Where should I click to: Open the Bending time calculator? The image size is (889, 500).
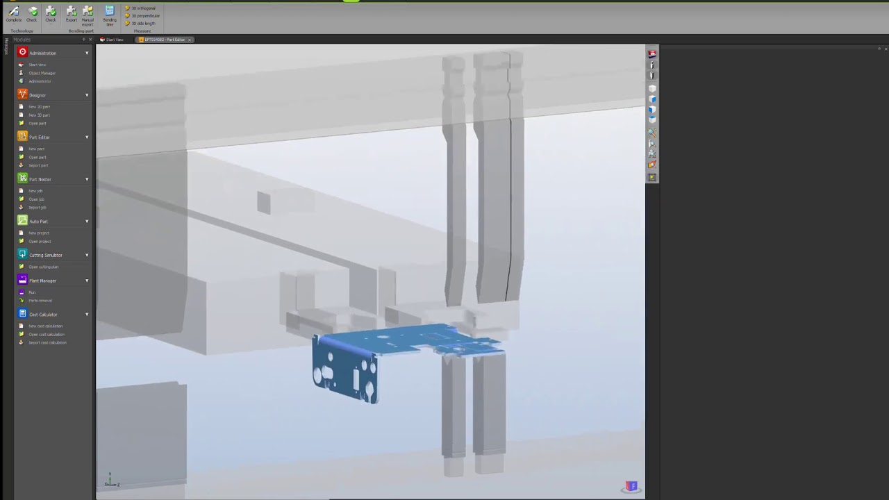(110, 15)
